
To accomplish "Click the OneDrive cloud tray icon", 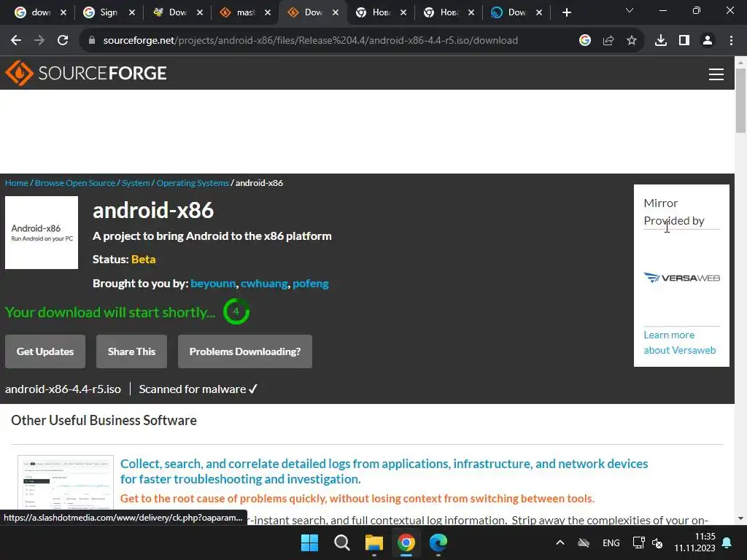I will coord(584,542).
